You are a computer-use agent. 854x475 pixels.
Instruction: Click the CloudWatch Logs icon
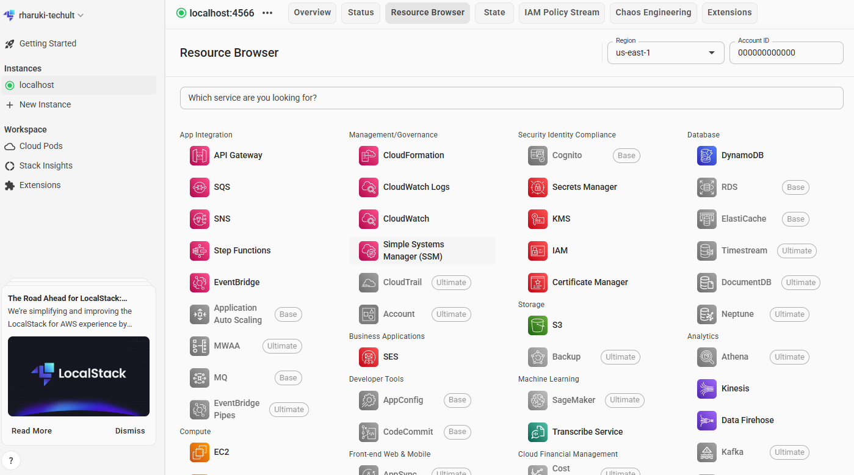click(x=369, y=187)
